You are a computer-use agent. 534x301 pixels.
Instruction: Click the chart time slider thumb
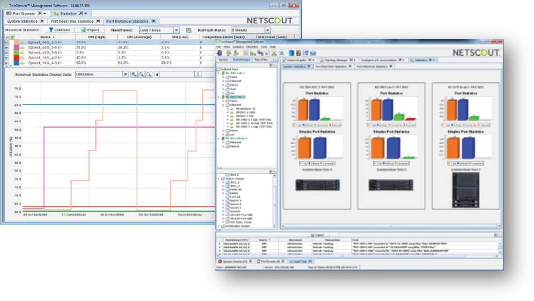[x=198, y=74]
